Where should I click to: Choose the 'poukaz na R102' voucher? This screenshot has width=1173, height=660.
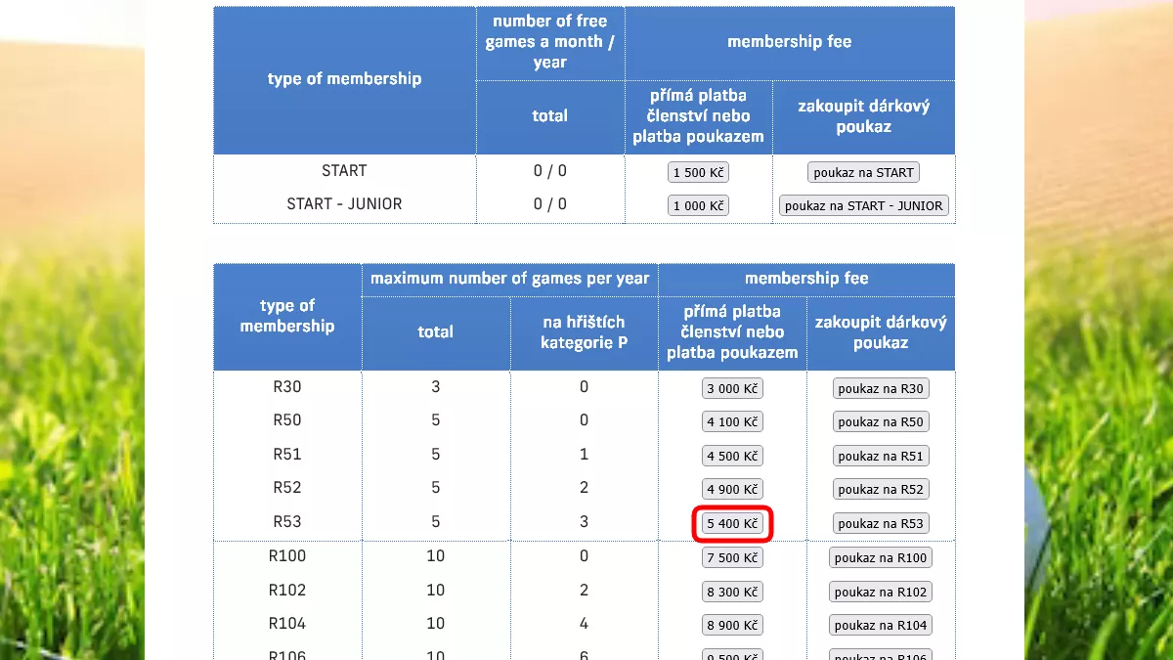[x=880, y=593]
